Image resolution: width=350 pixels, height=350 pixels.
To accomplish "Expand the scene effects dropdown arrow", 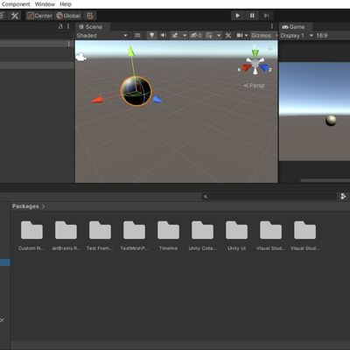I will (185, 36).
